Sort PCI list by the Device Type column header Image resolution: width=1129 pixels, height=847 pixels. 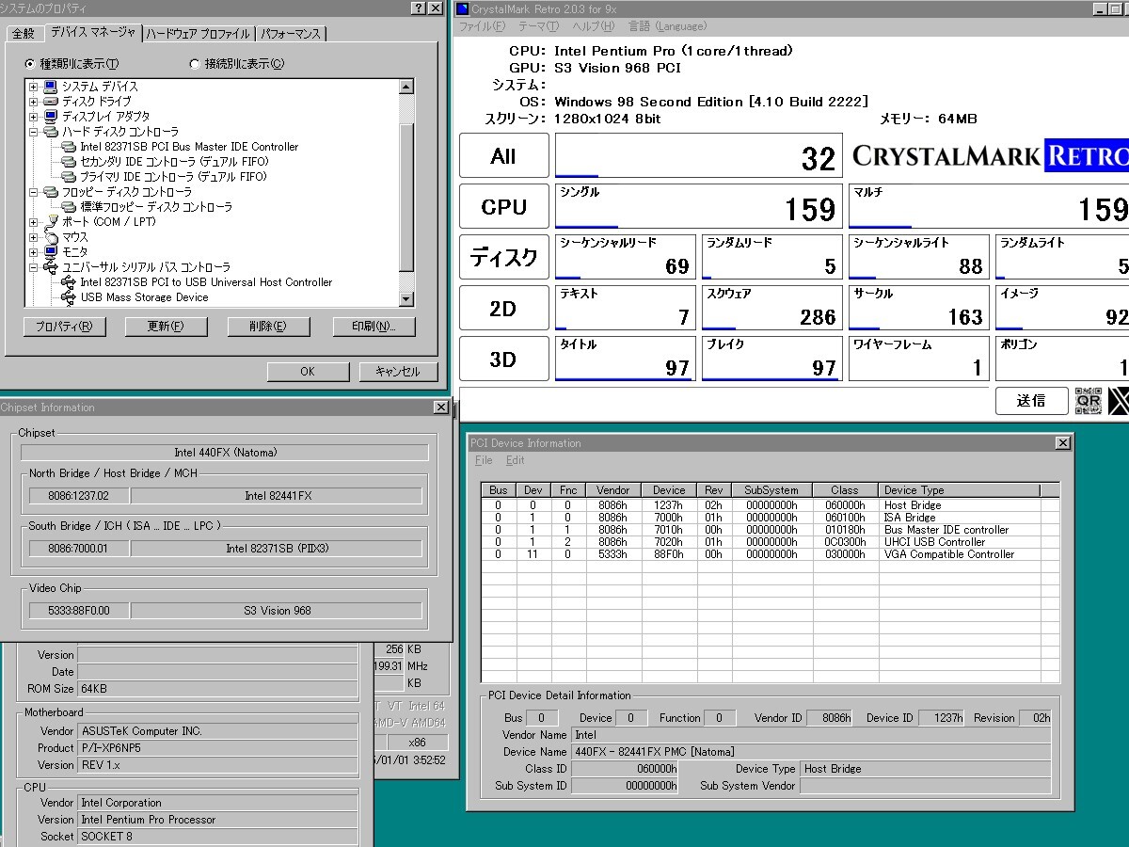(960, 490)
